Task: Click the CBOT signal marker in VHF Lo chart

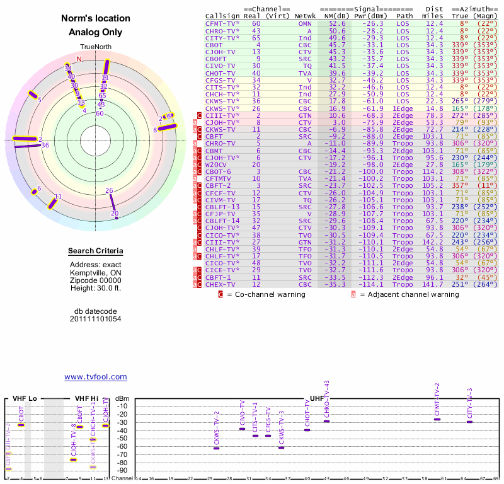Action: [21, 425]
